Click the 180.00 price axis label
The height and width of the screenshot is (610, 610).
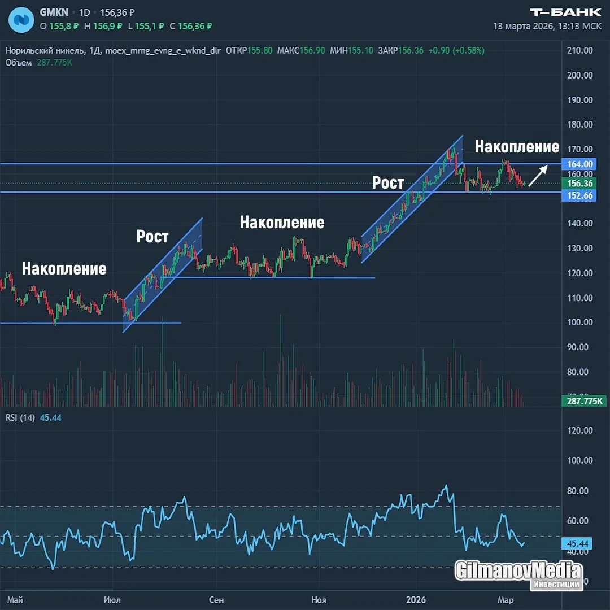[x=579, y=124]
